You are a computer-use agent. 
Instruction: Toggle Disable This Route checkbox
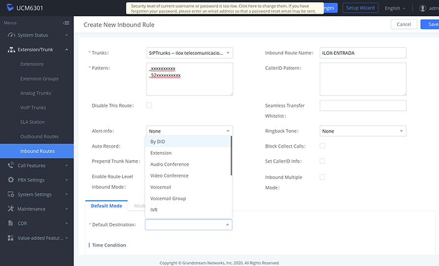[149, 105]
